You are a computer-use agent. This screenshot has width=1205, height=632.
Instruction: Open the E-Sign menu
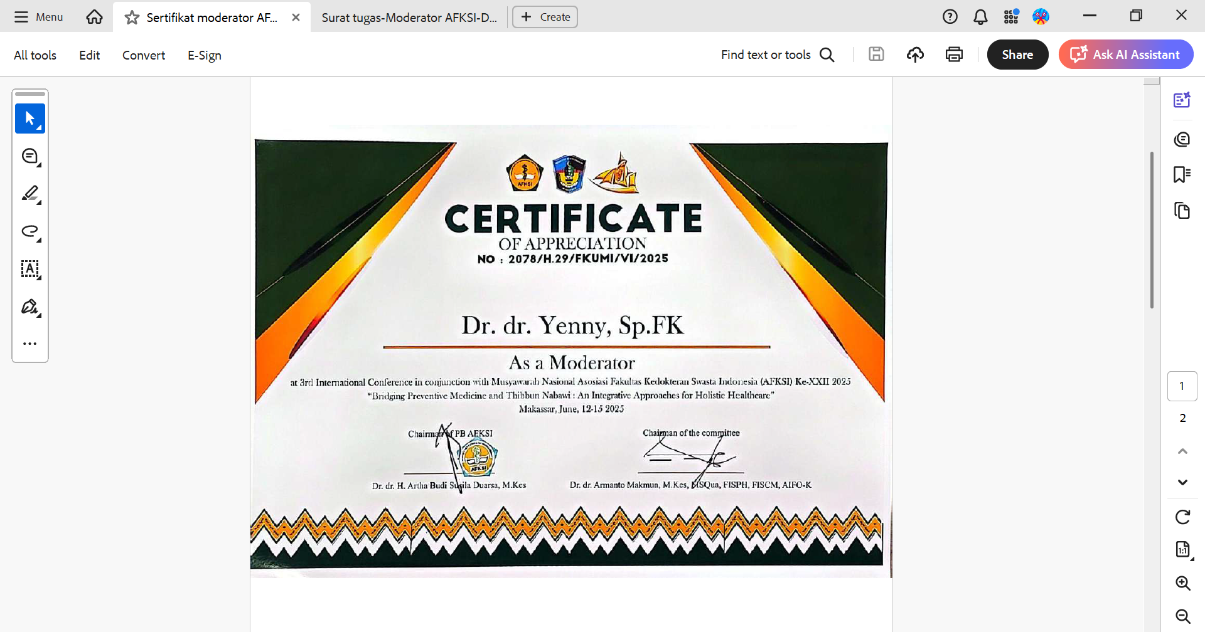click(205, 55)
